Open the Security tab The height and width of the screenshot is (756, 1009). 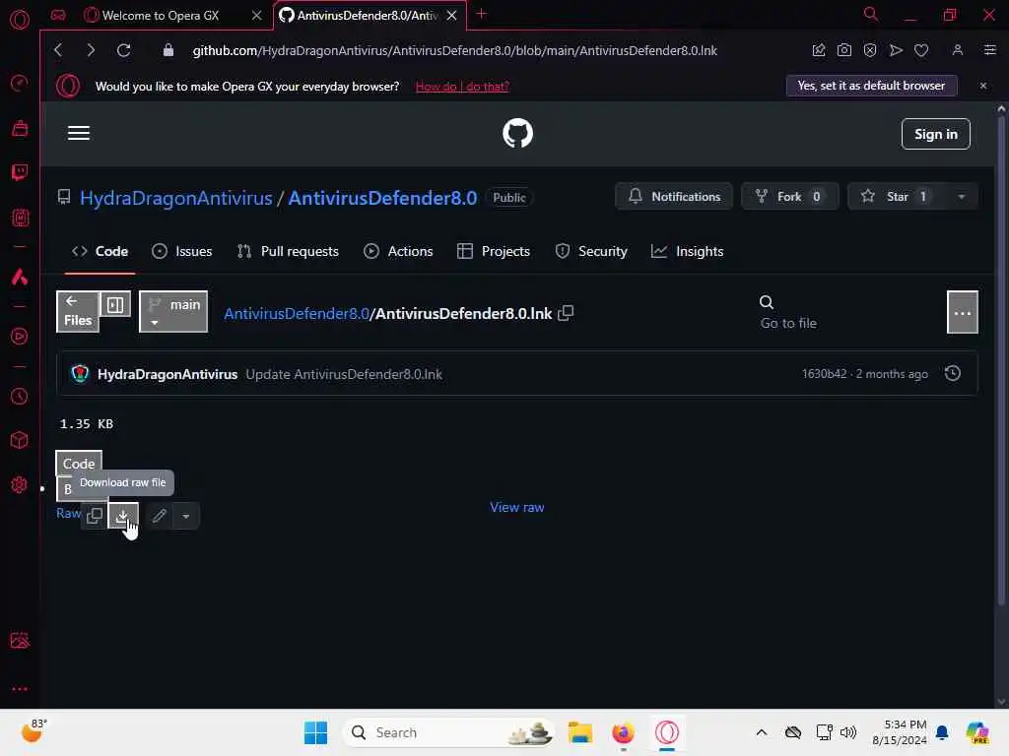[591, 251]
